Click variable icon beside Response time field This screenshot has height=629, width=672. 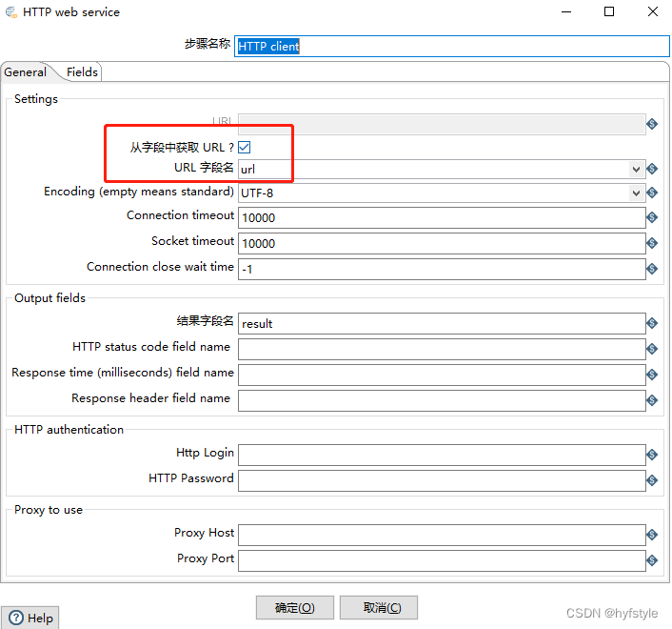click(x=652, y=375)
